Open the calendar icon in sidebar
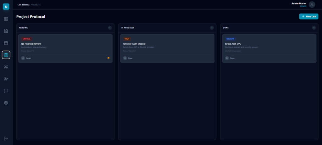This screenshot has height=145, width=322. click(x=6, y=43)
